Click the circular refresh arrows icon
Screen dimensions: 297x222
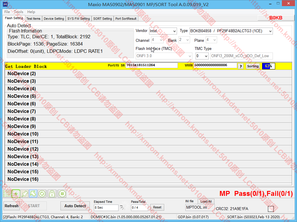(x=42, y=194)
